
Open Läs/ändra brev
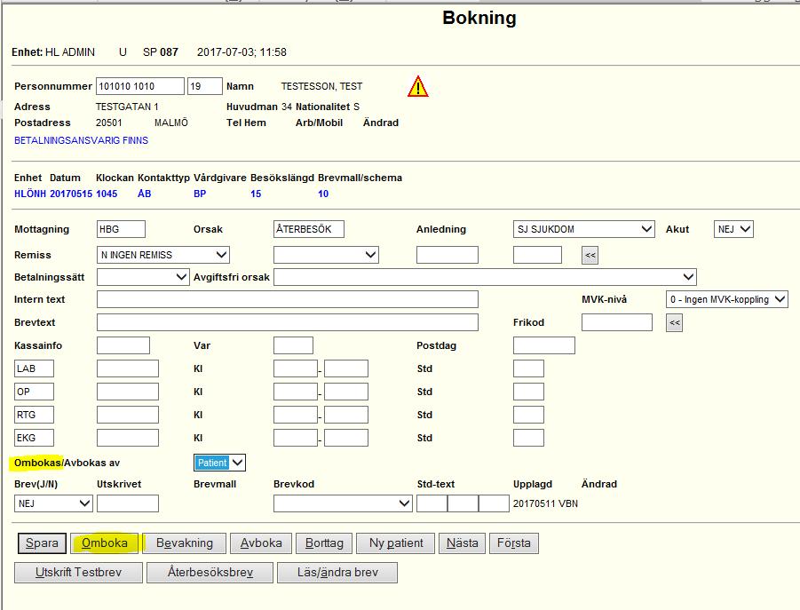tap(337, 572)
